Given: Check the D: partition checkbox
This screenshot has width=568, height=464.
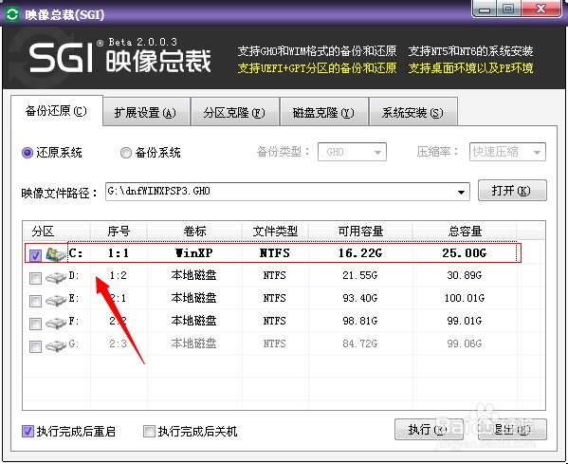Looking at the screenshot, I should pyautogui.click(x=35, y=278).
